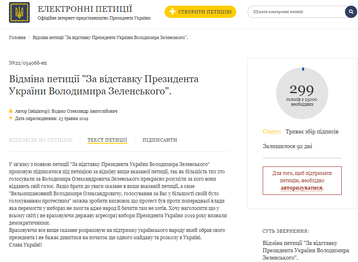This screenshot has height=262, width=358.
Task: Click the petition title heading
Action: (x=104, y=85)
